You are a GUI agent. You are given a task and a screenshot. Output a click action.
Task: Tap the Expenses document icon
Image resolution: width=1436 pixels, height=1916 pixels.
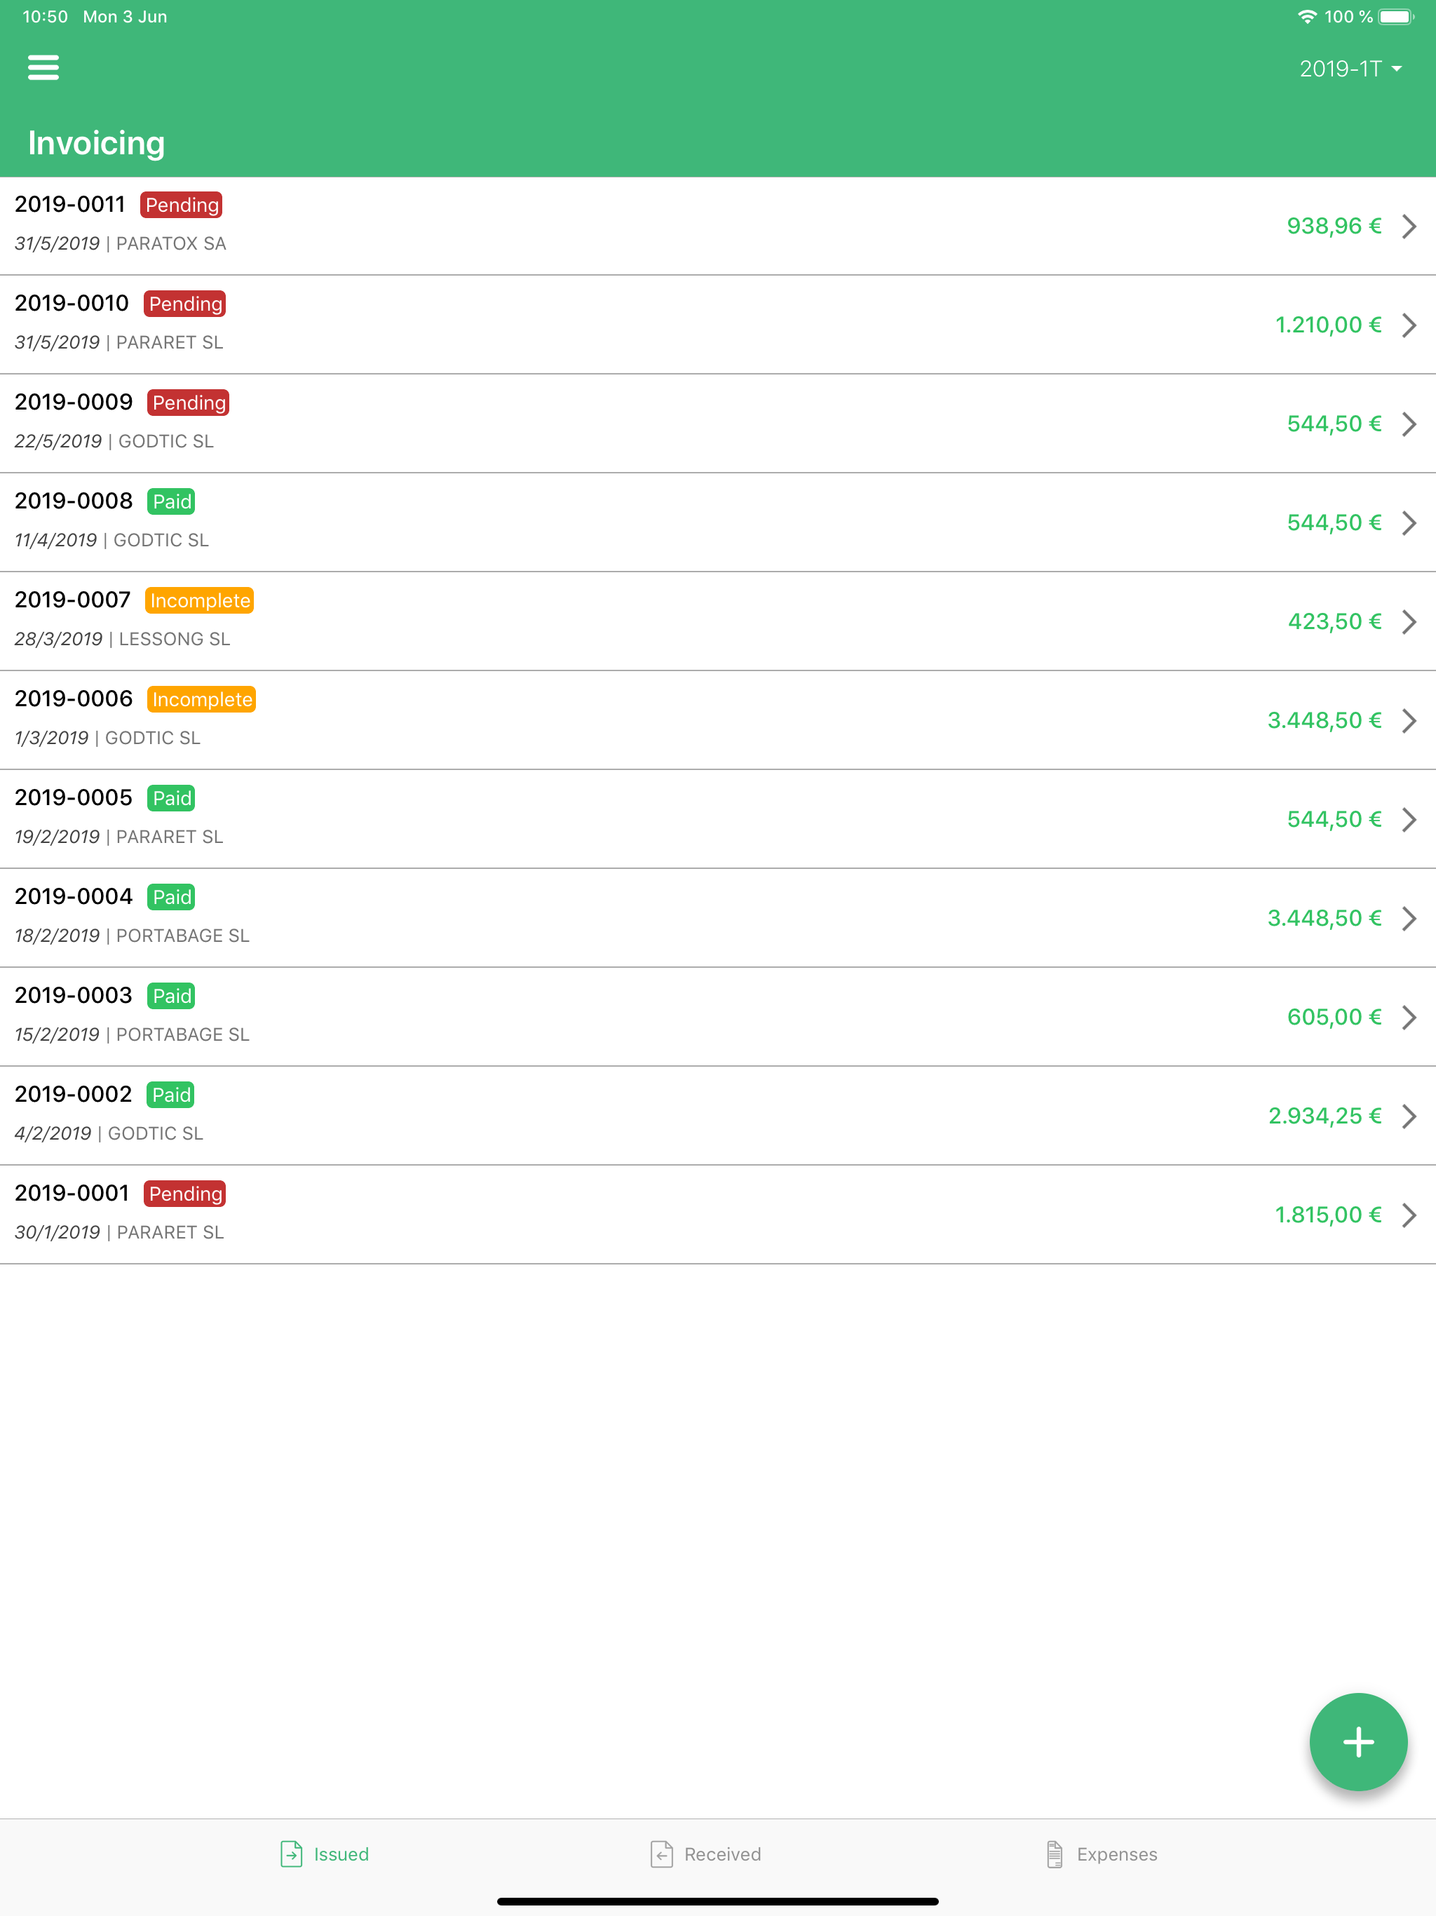tap(1054, 1854)
